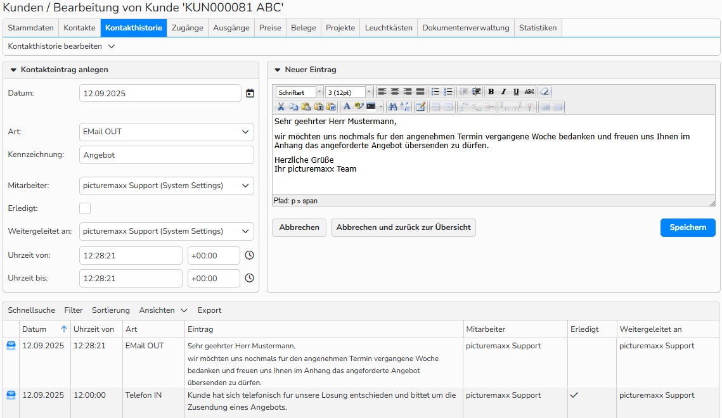Viewport: 722px width, 418px height.
Task: Switch to the Stammdaten tab
Action: click(x=31, y=28)
